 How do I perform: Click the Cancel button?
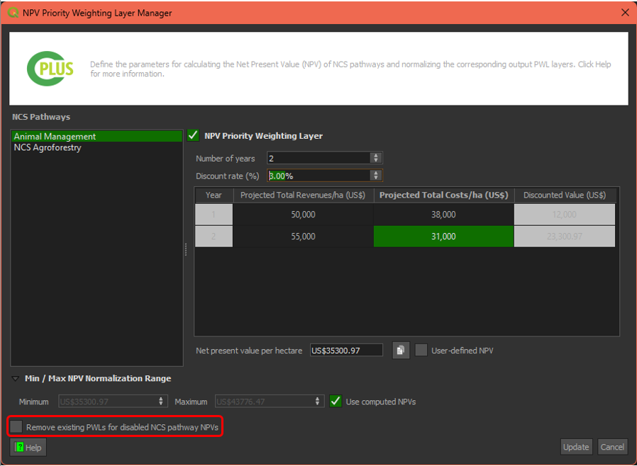612,447
